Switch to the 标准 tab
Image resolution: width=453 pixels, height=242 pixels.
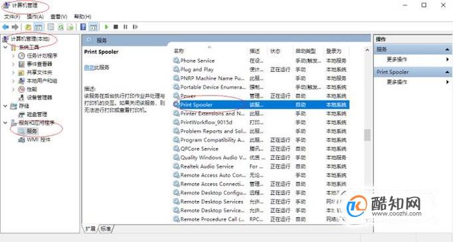pos(106,229)
